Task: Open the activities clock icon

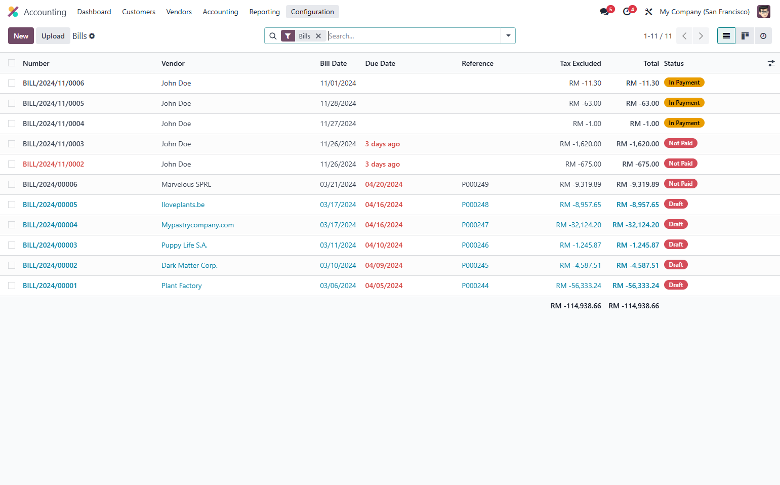Action: click(627, 12)
